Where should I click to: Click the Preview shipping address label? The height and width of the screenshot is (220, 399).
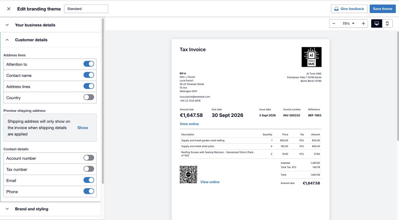coord(24,111)
